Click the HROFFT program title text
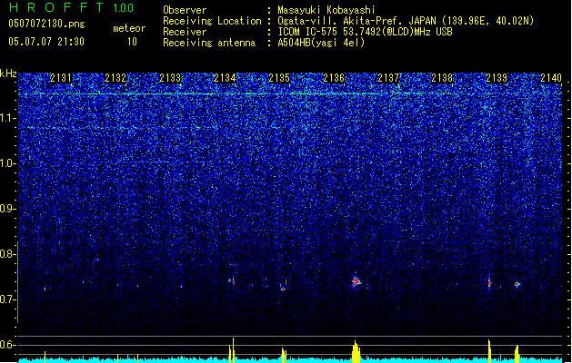Image resolution: width=572 pixels, height=363 pixels. click(56, 7)
